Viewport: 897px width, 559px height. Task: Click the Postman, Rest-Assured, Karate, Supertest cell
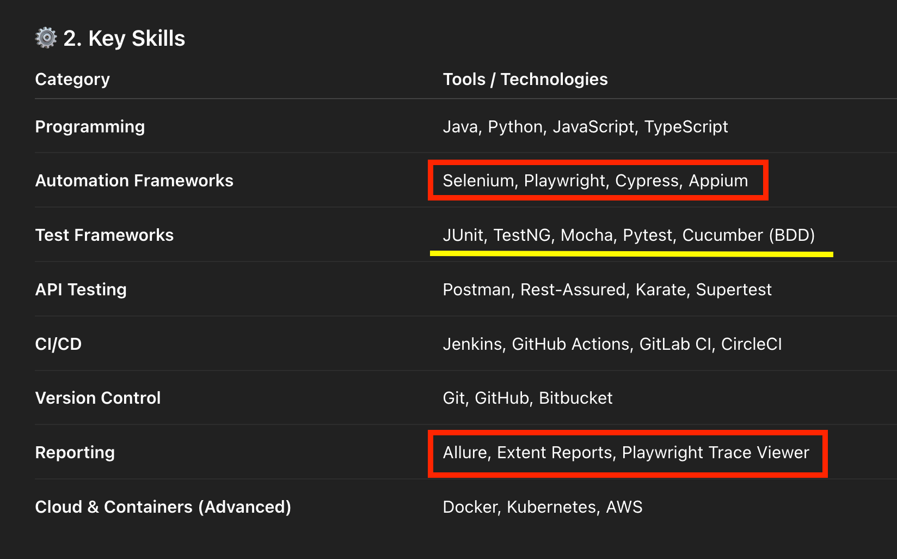tap(607, 290)
